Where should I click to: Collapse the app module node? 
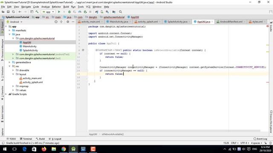tap(6, 26)
